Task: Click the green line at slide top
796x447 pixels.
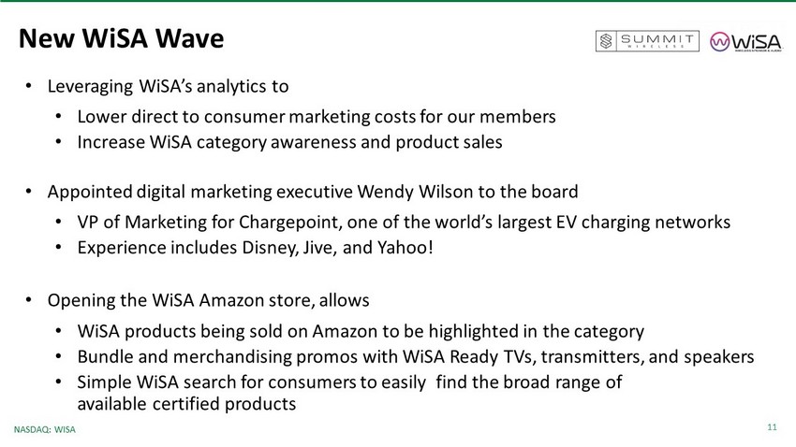Action: [398, 2]
